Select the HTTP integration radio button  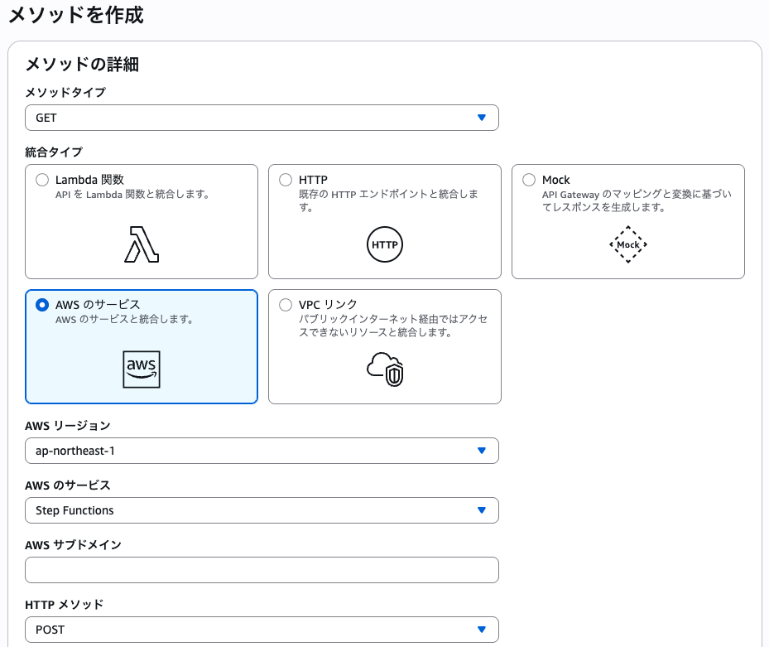(286, 180)
